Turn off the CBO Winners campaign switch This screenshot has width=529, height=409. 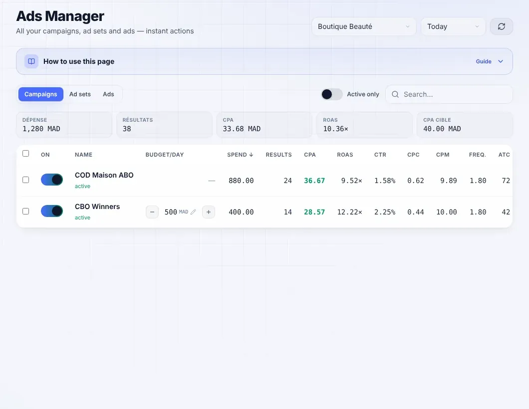click(52, 211)
